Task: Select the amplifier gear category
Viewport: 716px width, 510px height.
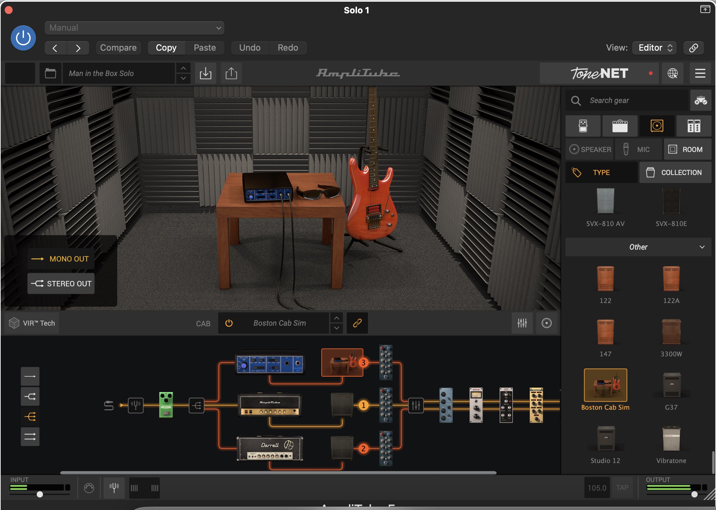Action: click(x=620, y=126)
